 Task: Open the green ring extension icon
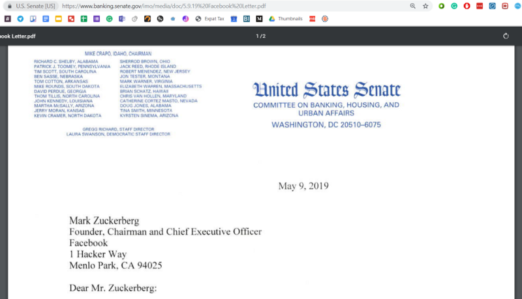442,6
